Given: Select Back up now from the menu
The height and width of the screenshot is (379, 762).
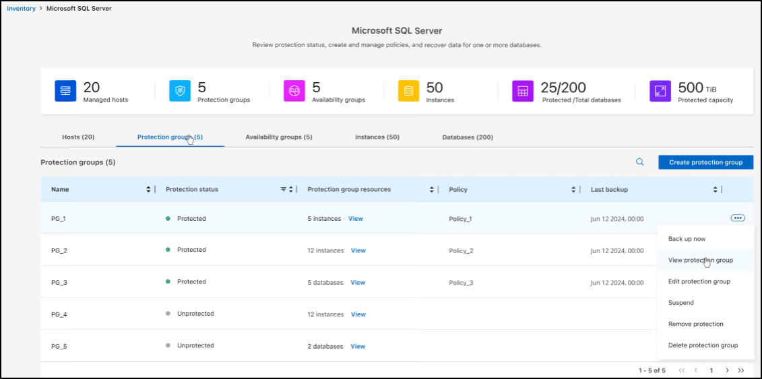Looking at the screenshot, I should (687, 239).
